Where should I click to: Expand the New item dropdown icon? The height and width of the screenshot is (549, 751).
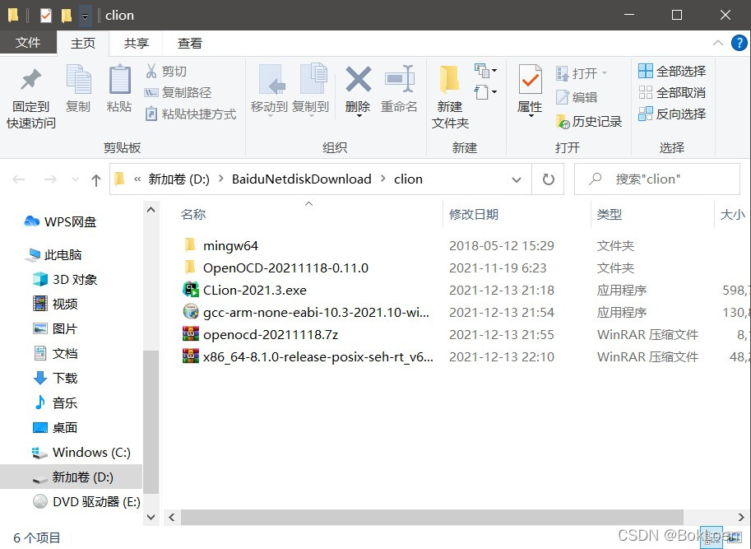(x=485, y=71)
